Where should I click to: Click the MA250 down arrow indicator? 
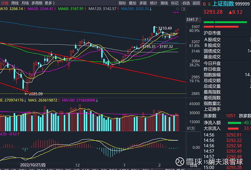[x=151, y=9]
